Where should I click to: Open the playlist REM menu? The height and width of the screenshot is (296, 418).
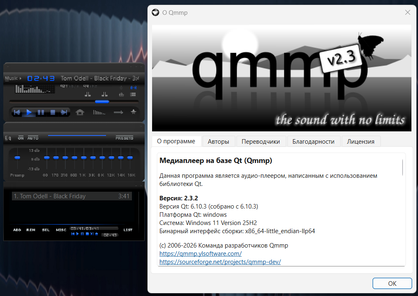(31, 230)
